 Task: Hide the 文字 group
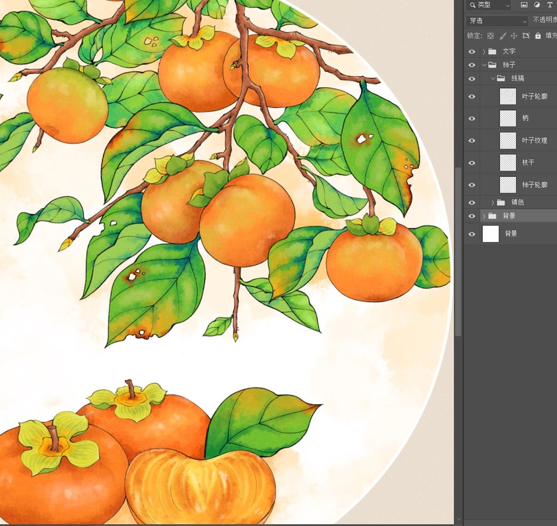click(x=472, y=51)
